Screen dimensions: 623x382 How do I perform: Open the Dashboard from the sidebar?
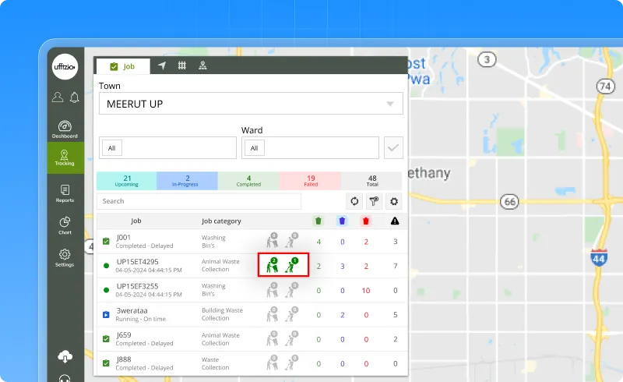[65, 129]
